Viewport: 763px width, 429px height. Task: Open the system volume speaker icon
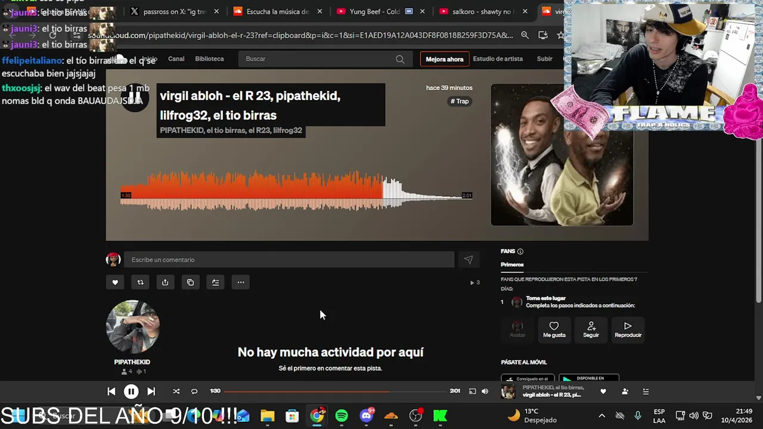coord(694,416)
